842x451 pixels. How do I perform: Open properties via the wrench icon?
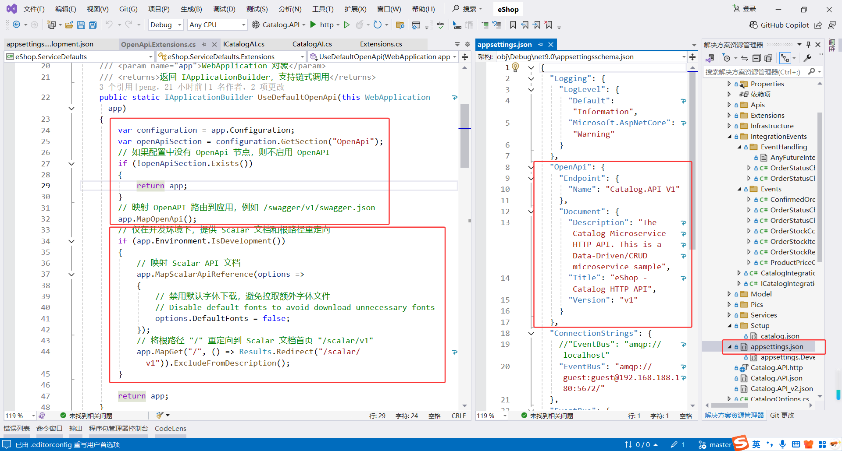[x=807, y=58]
